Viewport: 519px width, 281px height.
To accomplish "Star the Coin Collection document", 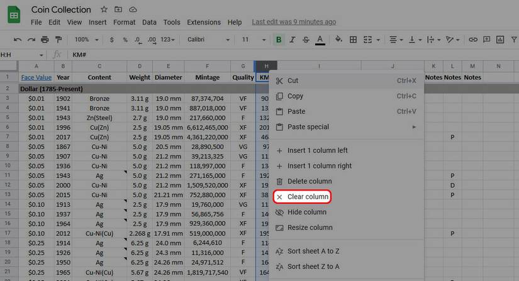I will [x=104, y=9].
